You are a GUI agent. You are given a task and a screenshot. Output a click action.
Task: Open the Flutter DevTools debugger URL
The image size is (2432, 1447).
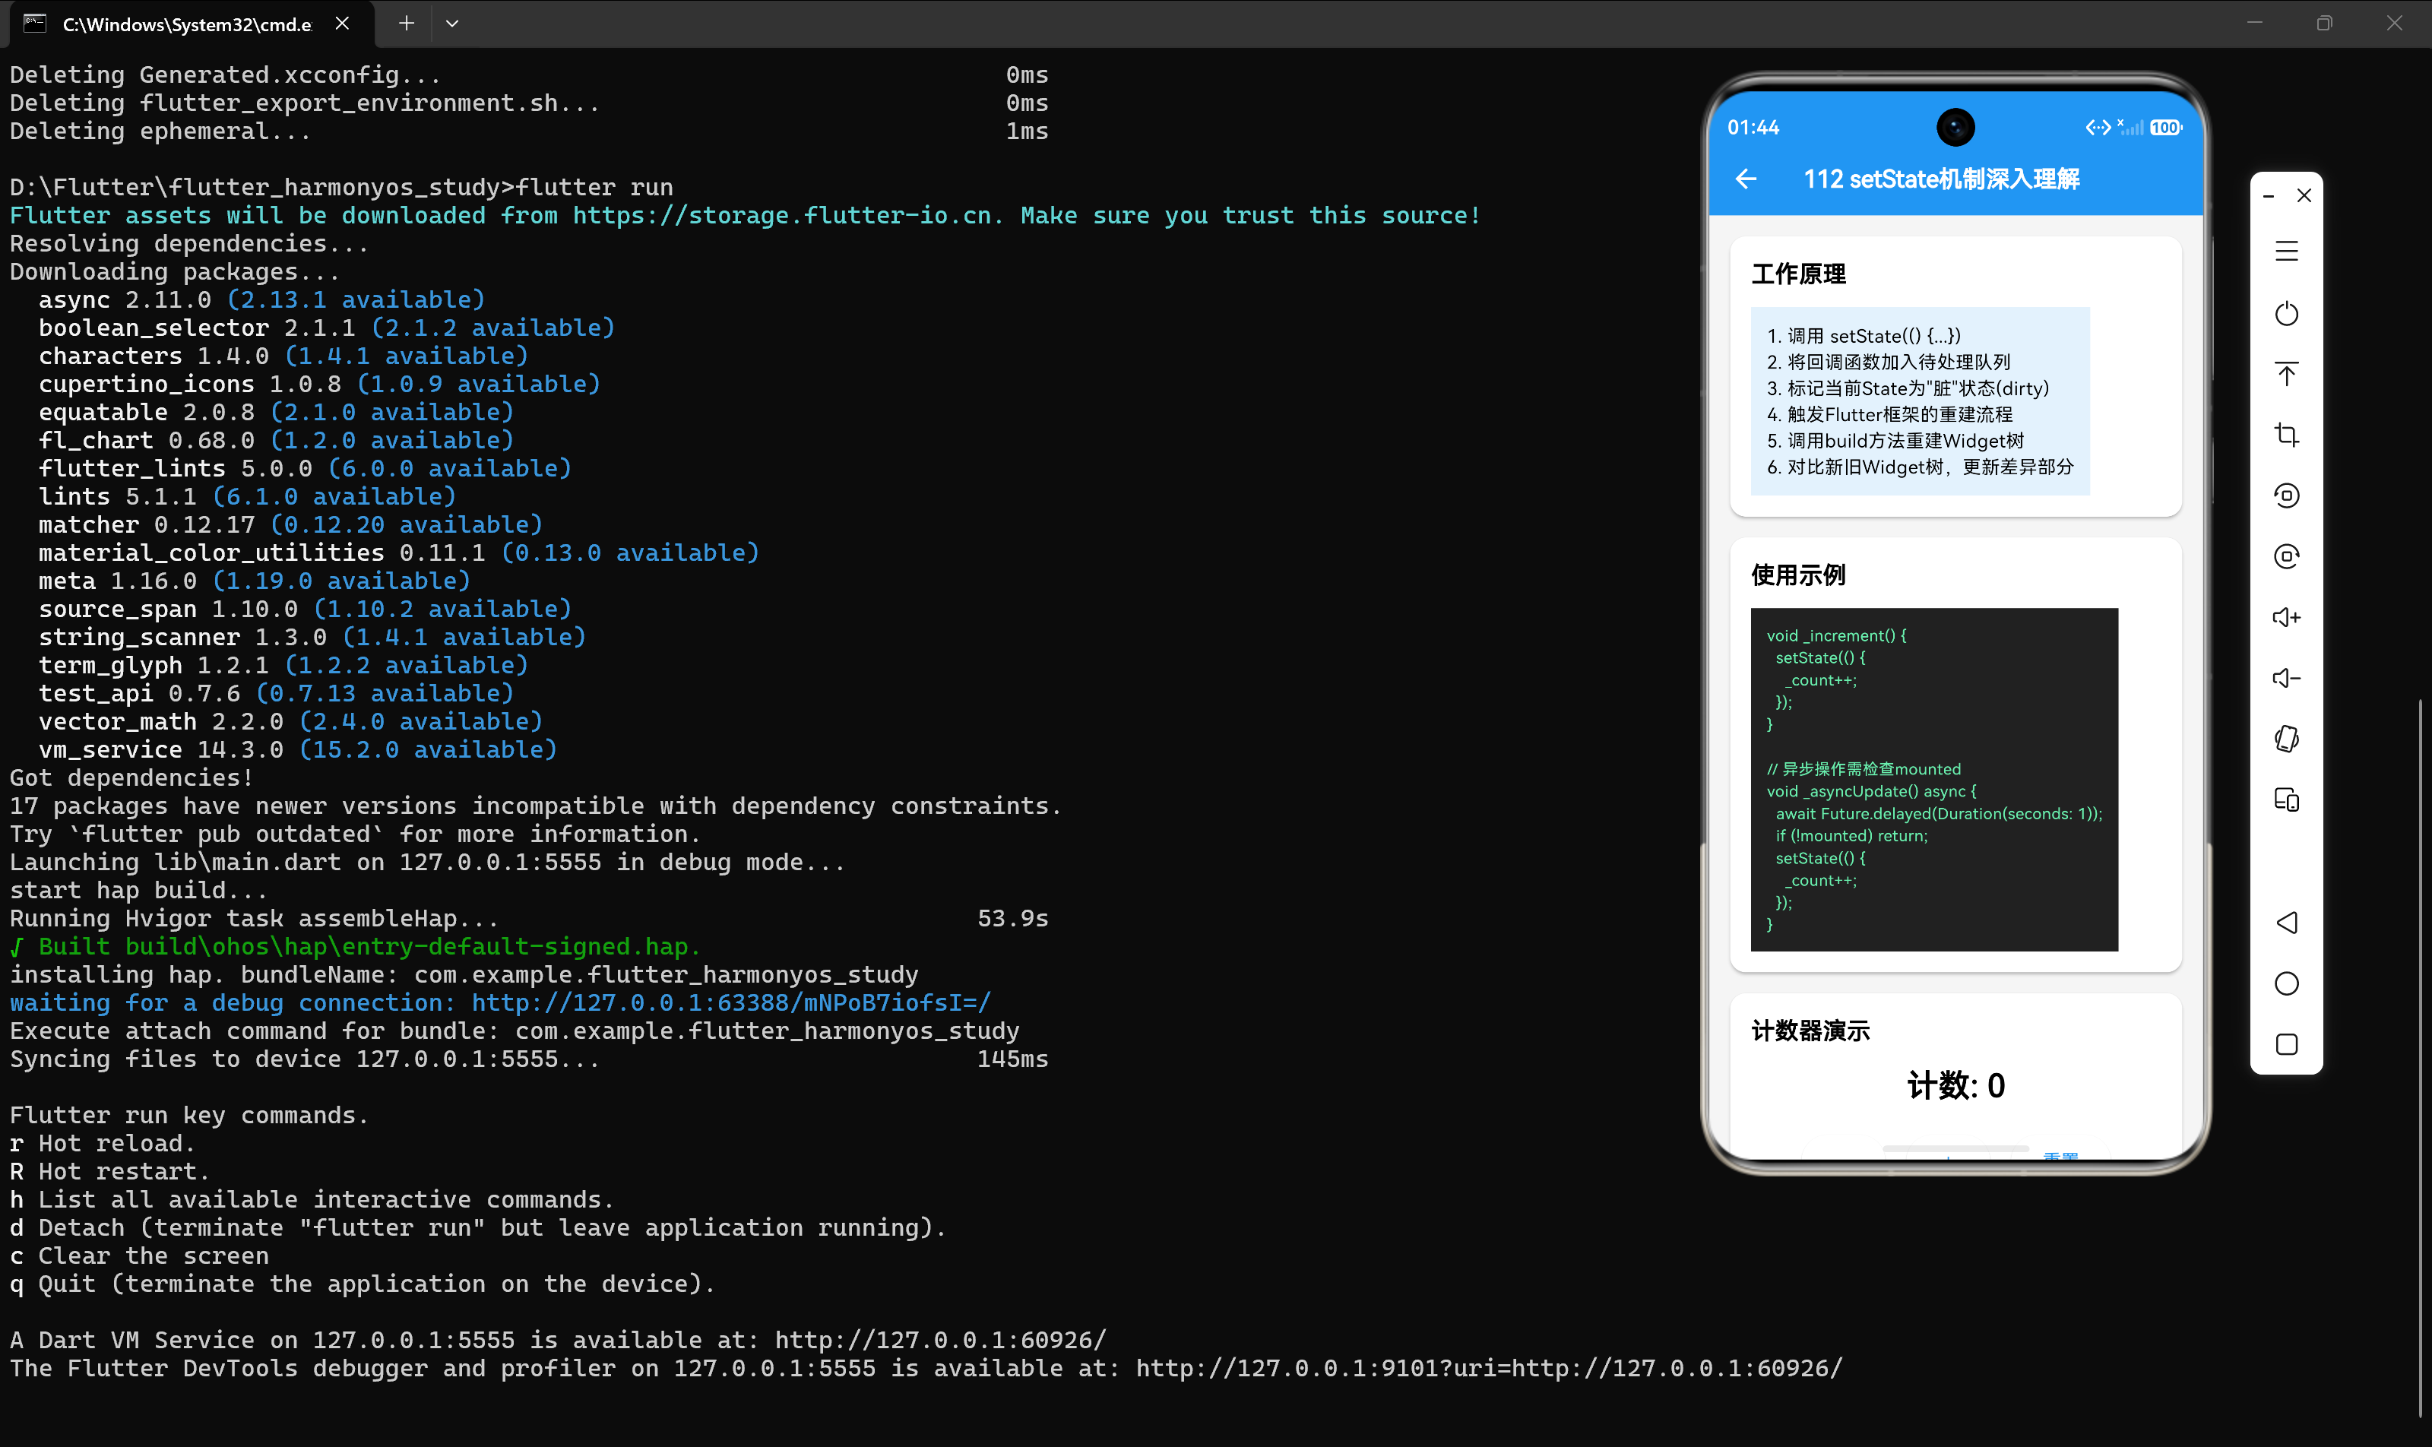[1489, 1369]
